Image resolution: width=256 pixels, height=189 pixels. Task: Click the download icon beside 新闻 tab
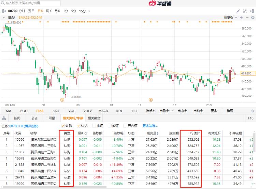pos(4,119)
